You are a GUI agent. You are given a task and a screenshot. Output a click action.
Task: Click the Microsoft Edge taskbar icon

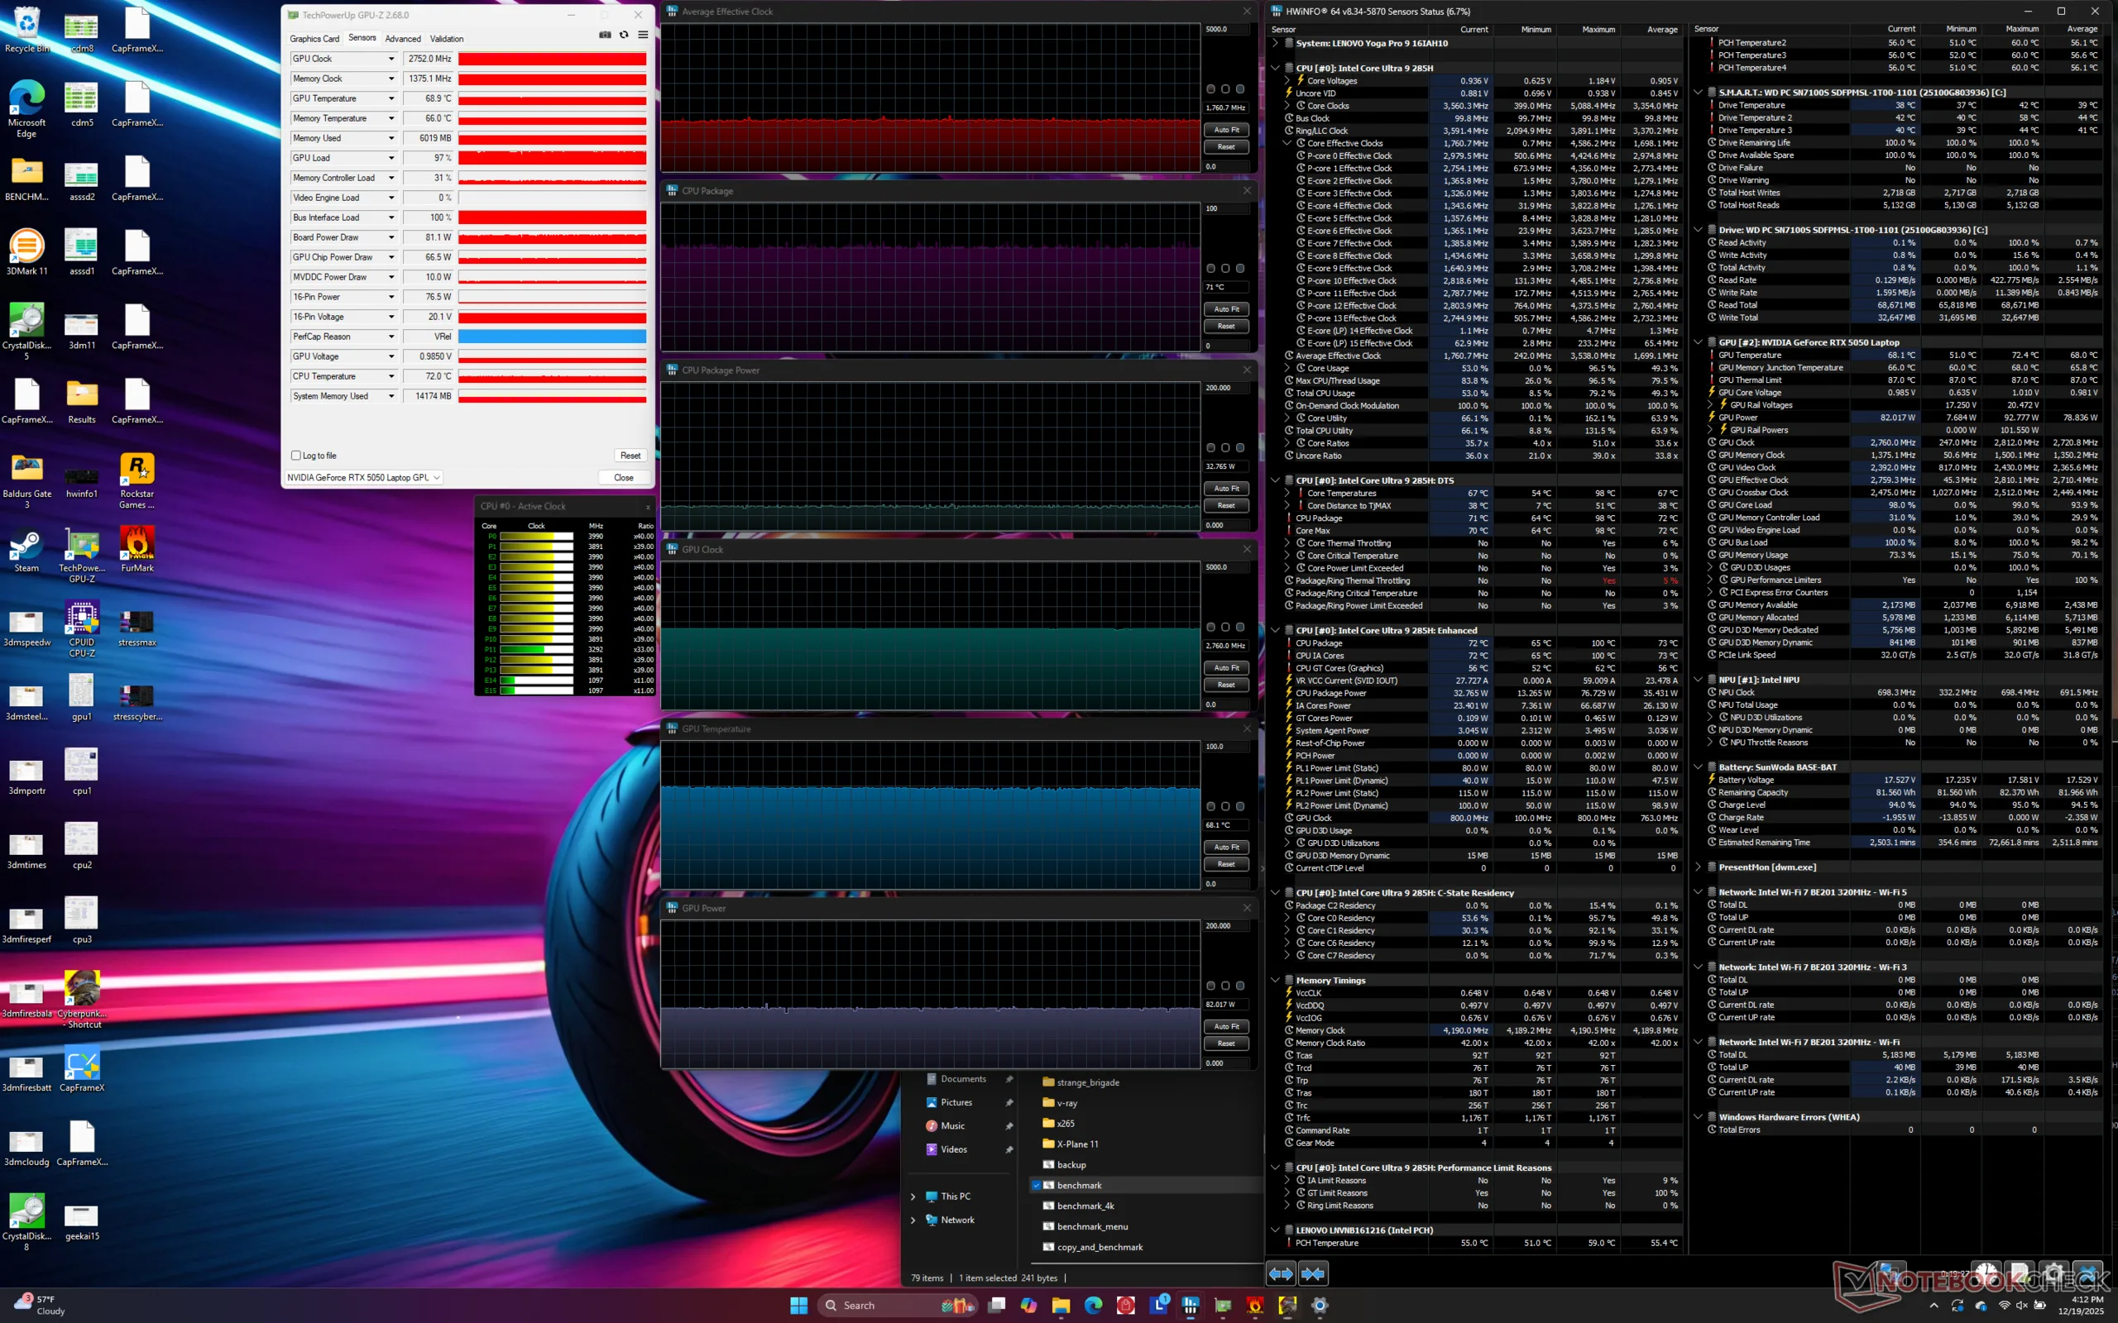(x=1093, y=1305)
